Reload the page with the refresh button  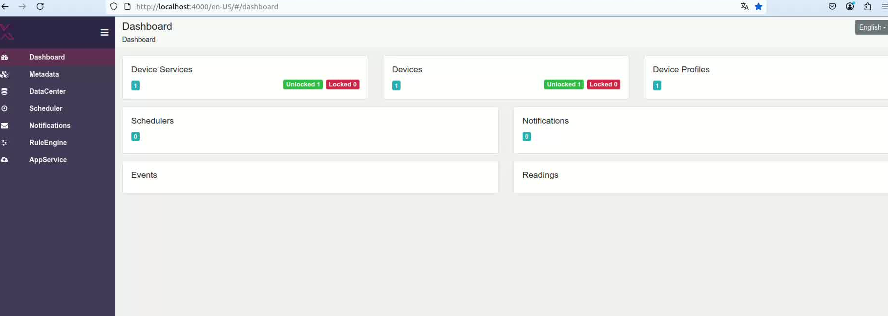pos(40,6)
